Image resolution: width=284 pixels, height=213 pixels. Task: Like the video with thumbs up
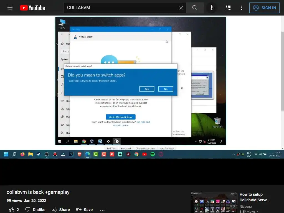click(x=14, y=210)
